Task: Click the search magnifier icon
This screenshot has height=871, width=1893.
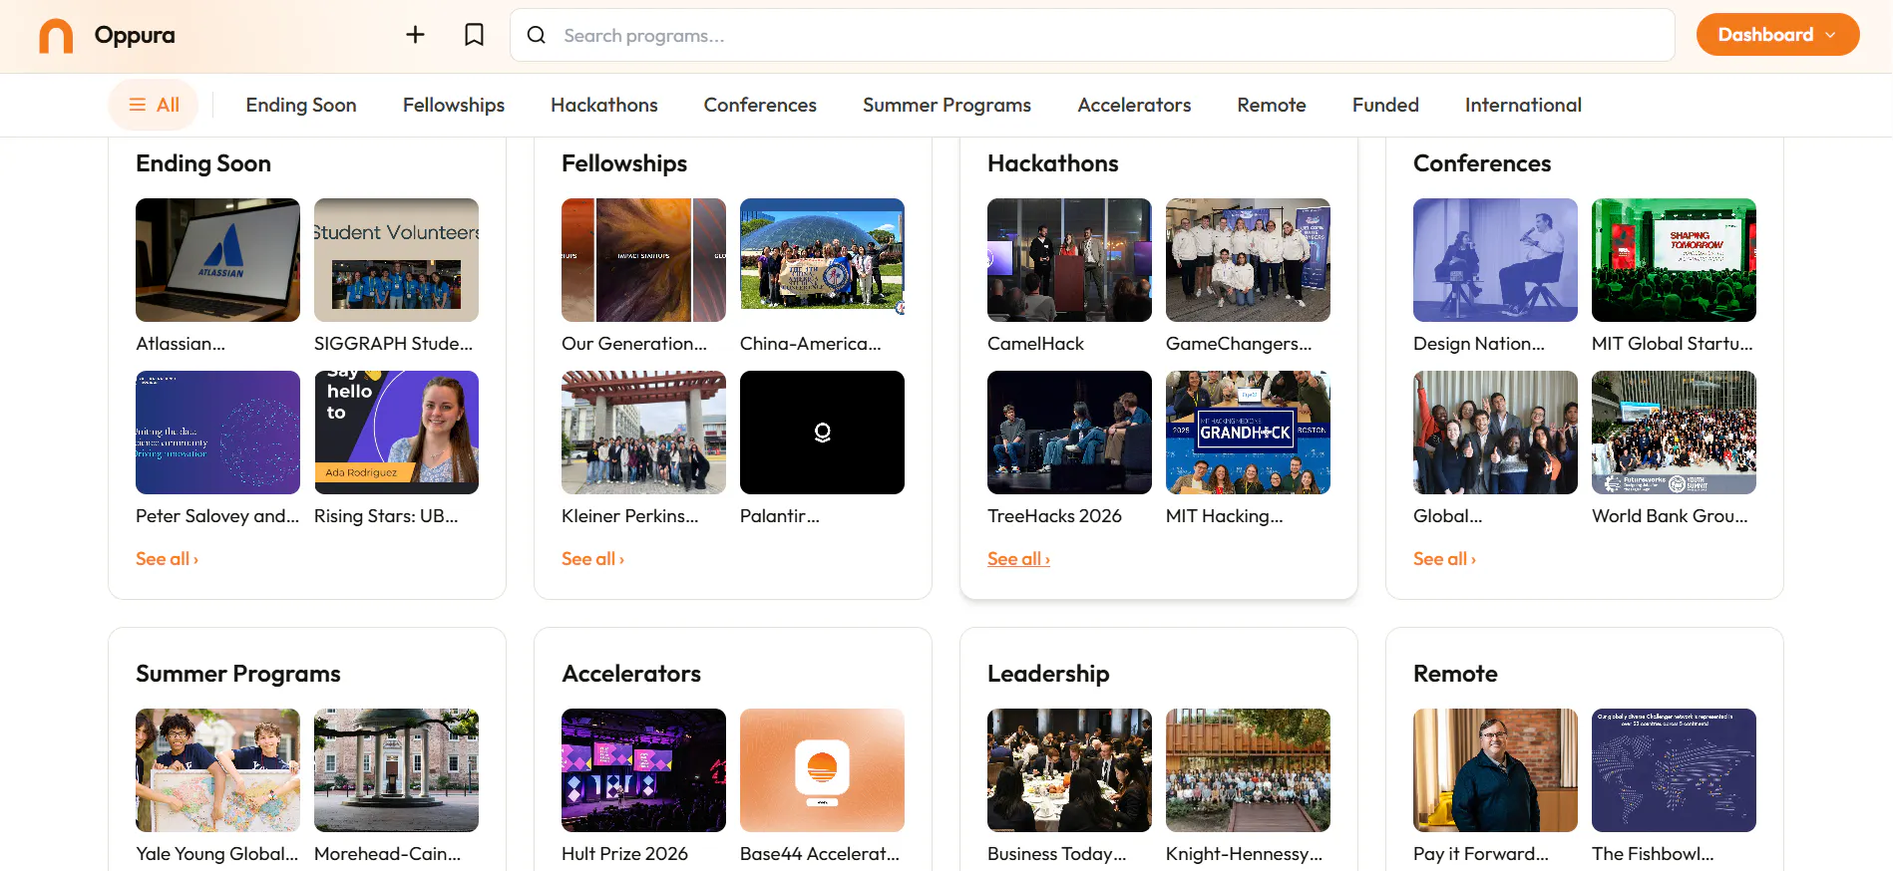Action: coord(537,35)
